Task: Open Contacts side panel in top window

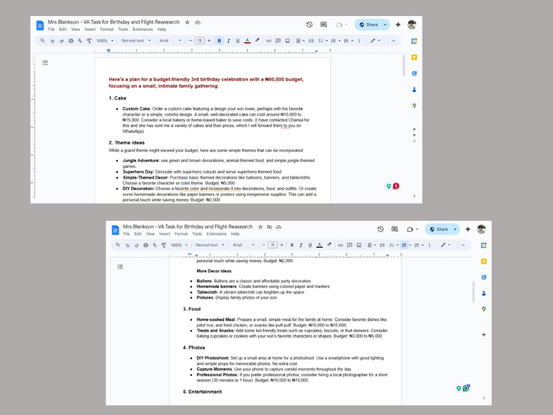Action: (414, 90)
